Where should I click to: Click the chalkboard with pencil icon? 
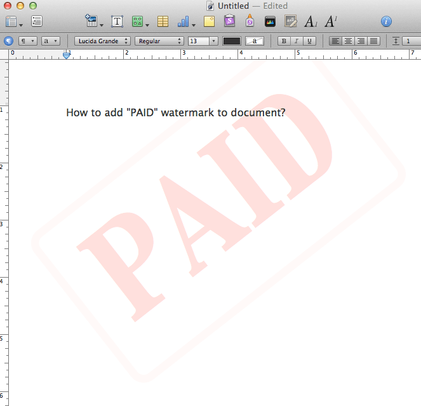[x=291, y=21]
